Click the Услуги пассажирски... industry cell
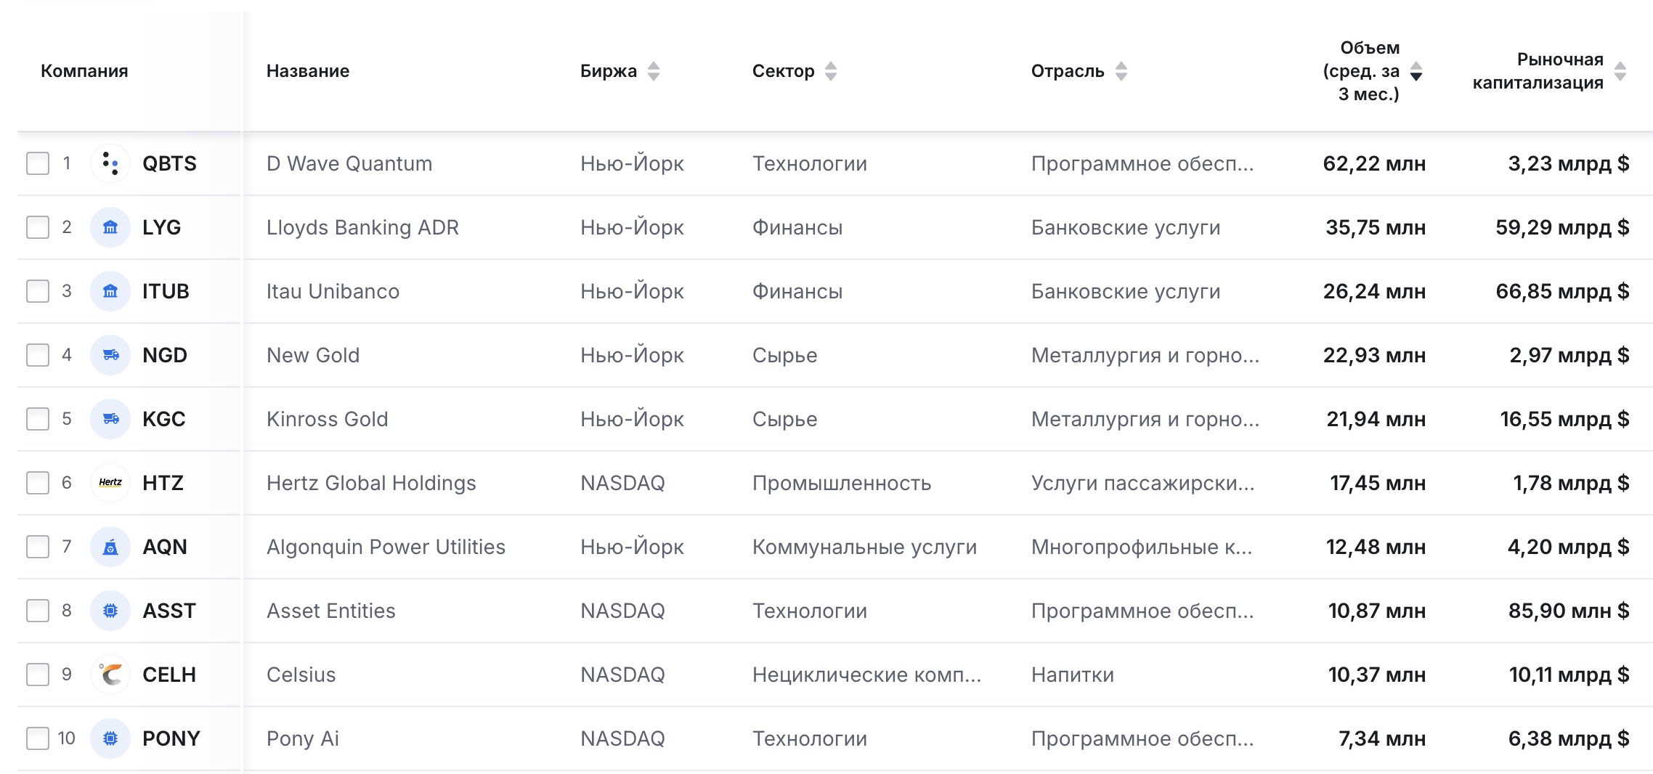This screenshot has width=1653, height=774. pos(1142,483)
